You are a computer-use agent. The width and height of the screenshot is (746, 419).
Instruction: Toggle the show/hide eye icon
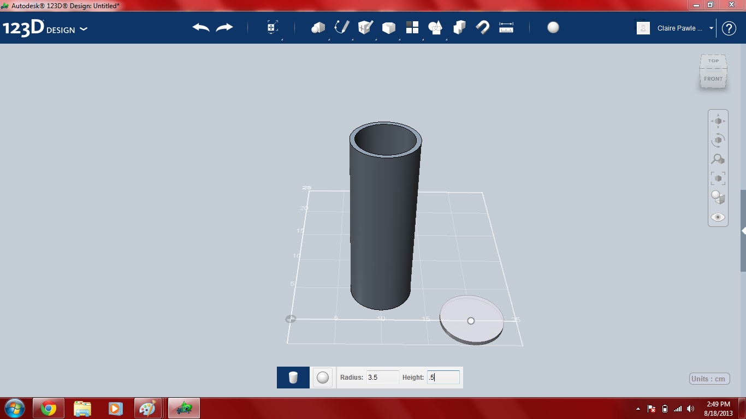(x=718, y=217)
